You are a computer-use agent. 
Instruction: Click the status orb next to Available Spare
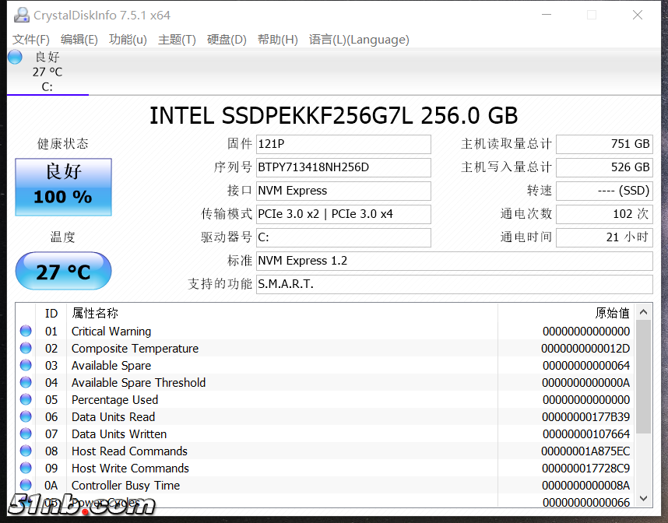[x=26, y=365]
